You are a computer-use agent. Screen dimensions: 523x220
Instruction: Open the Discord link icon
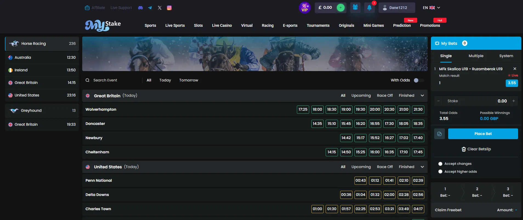pos(140,8)
